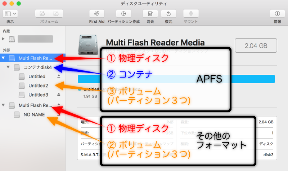Collapse the selected Multi Flash Reader disk
The width and height of the screenshot is (288, 171).
click(3, 58)
